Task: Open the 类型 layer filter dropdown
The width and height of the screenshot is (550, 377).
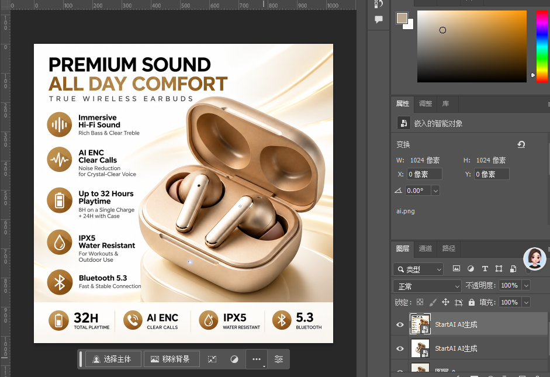Action: click(x=418, y=269)
